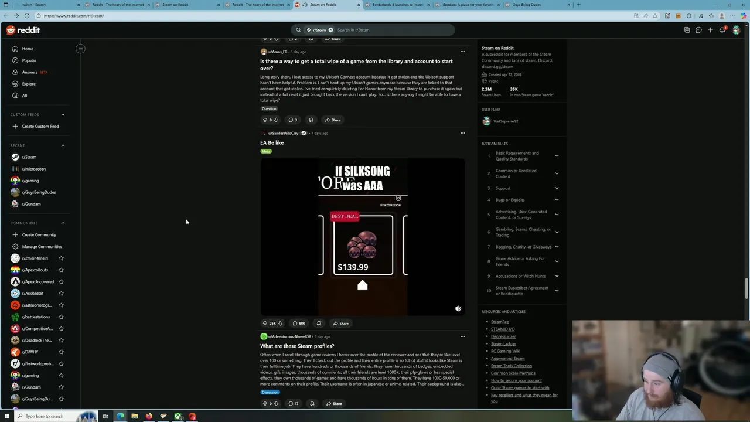Image resolution: width=750 pixels, height=422 pixels.
Task: Click Create Community in sidebar
Action: pos(37,234)
